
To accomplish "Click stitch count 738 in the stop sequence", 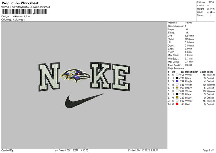I will (182, 81).
